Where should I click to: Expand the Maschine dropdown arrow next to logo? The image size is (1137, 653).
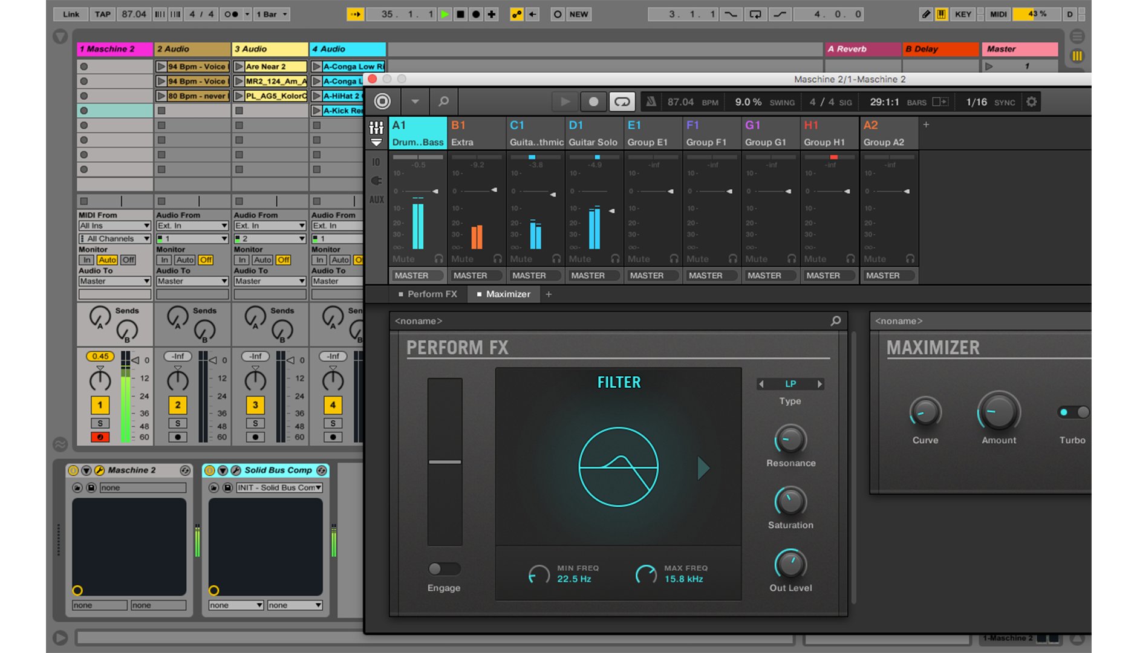click(415, 102)
